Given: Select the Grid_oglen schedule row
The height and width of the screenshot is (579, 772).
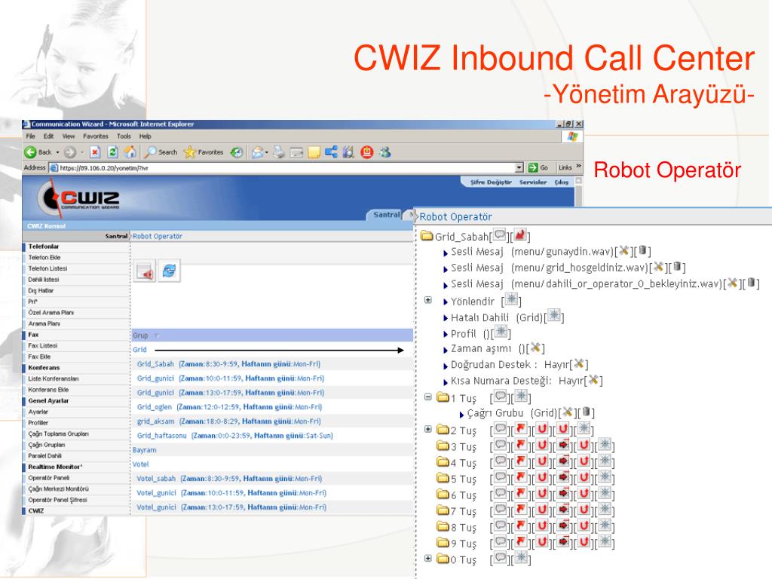Looking at the screenshot, I should (271, 406).
